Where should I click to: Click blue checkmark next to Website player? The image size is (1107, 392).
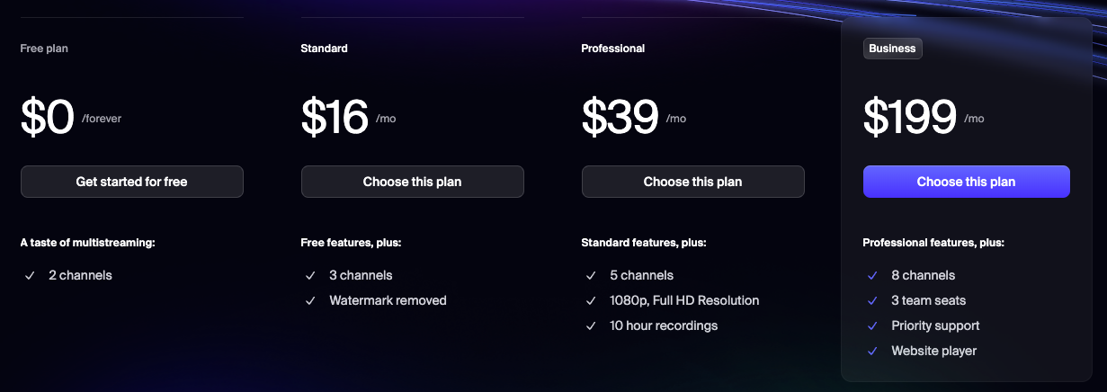click(872, 351)
